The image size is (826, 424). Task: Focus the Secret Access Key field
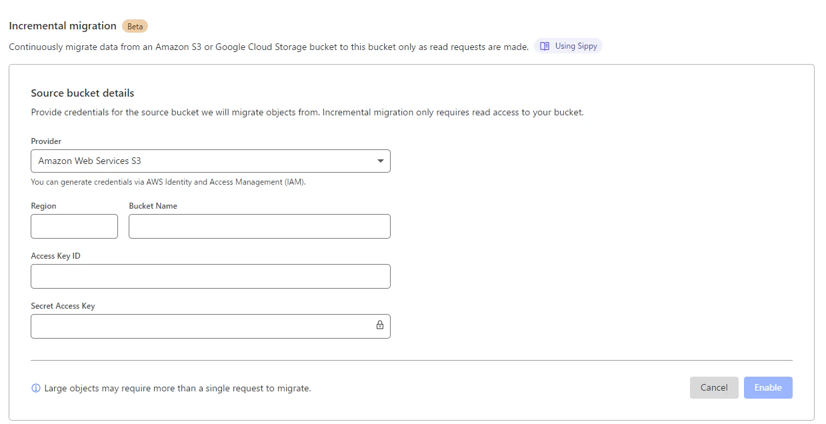coord(211,326)
